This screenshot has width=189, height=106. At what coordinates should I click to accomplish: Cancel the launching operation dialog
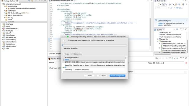[89, 76]
